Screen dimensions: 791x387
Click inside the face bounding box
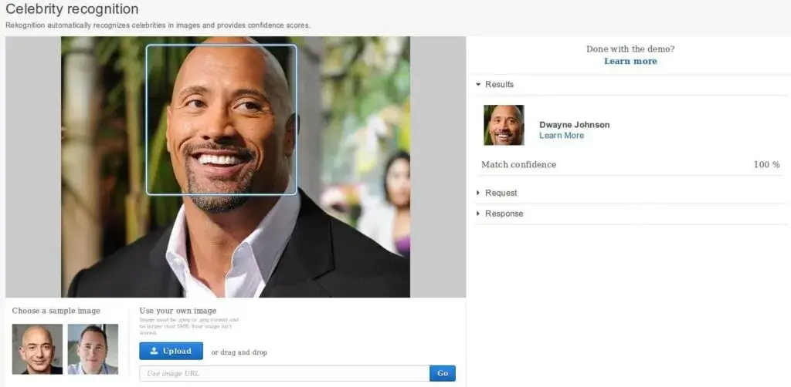[x=221, y=119]
